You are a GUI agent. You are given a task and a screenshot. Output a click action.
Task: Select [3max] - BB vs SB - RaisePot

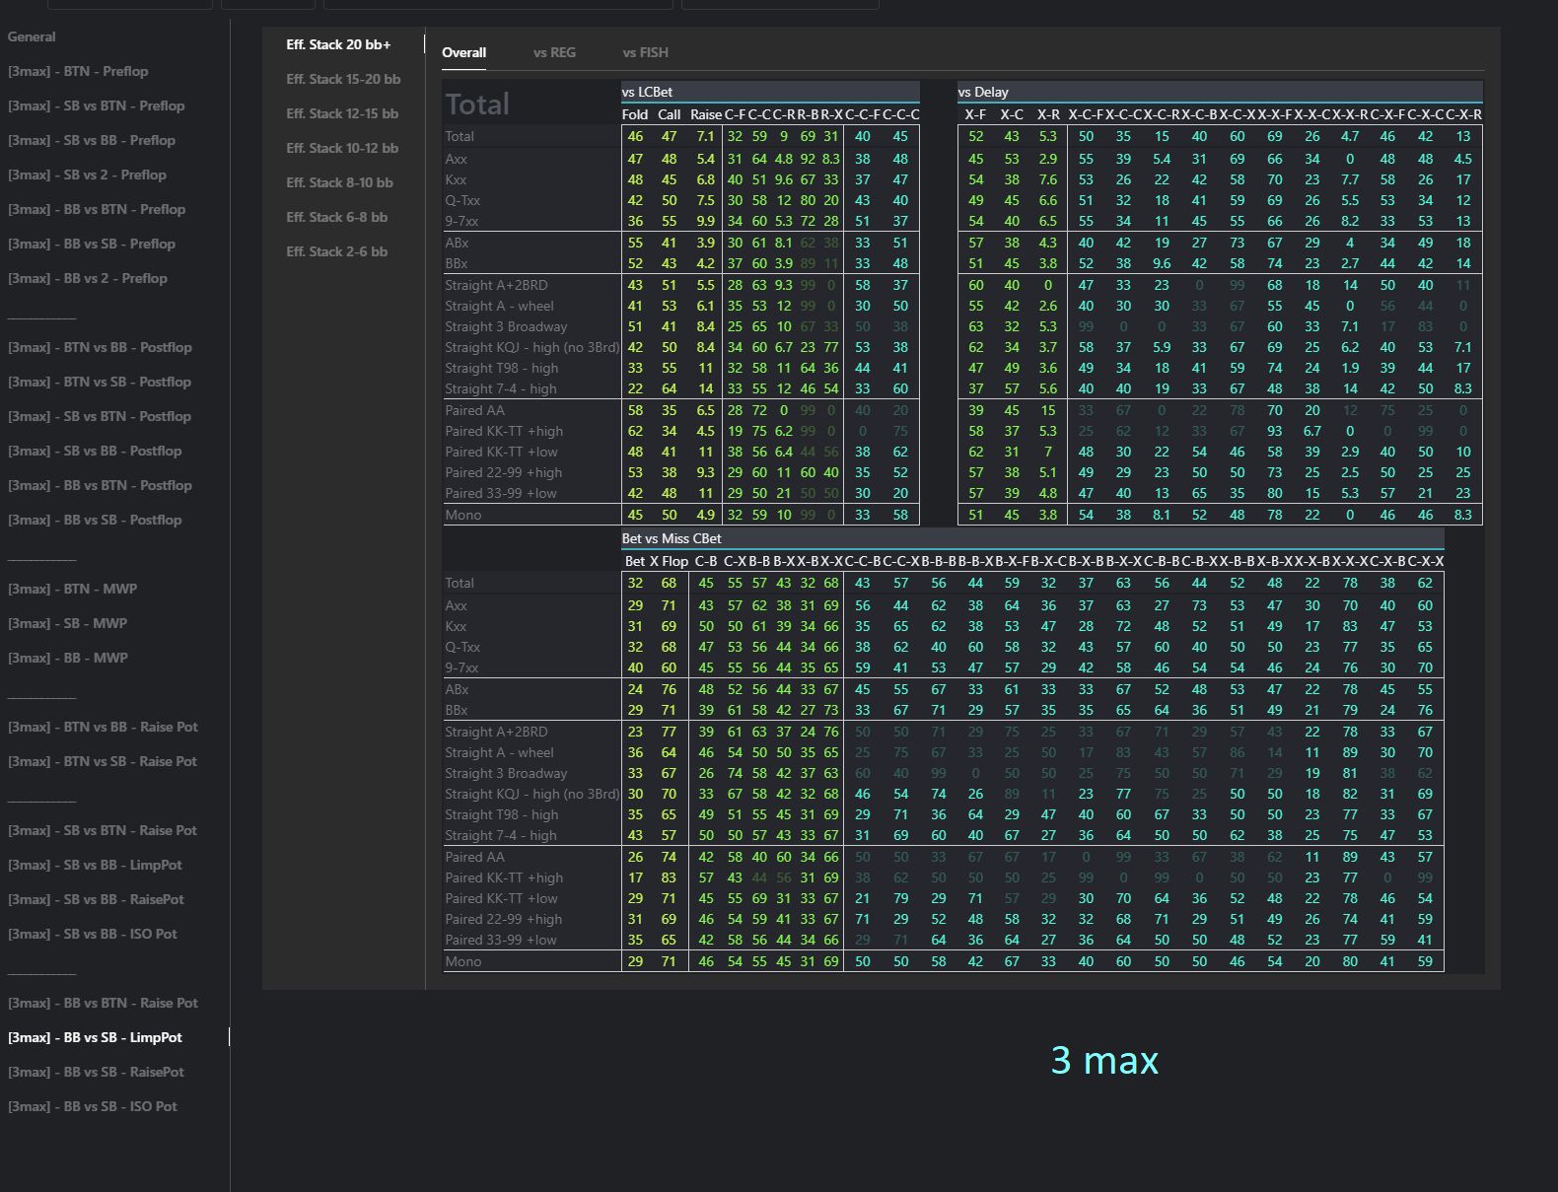click(96, 1072)
